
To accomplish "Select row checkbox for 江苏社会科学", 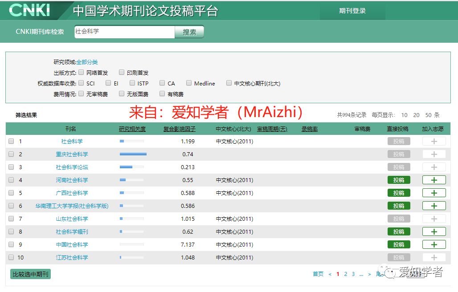I will (11, 257).
